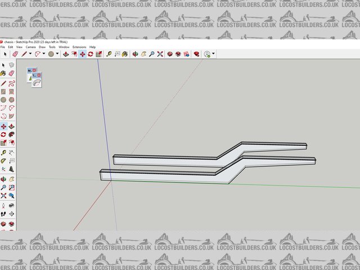Image resolution: width=360 pixels, height=270 pixels.
Task: Activate the Orbit tool in top toolbar
Action: [135, 54]
